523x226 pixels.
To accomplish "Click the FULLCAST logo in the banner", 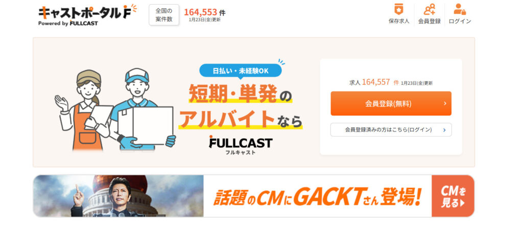I will coord(241,146).
